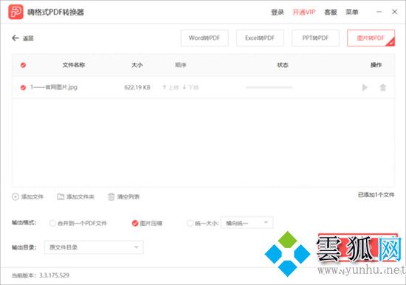406x285 pixels.
Task: Select the unified size radio option
Action: click(190, 223)
